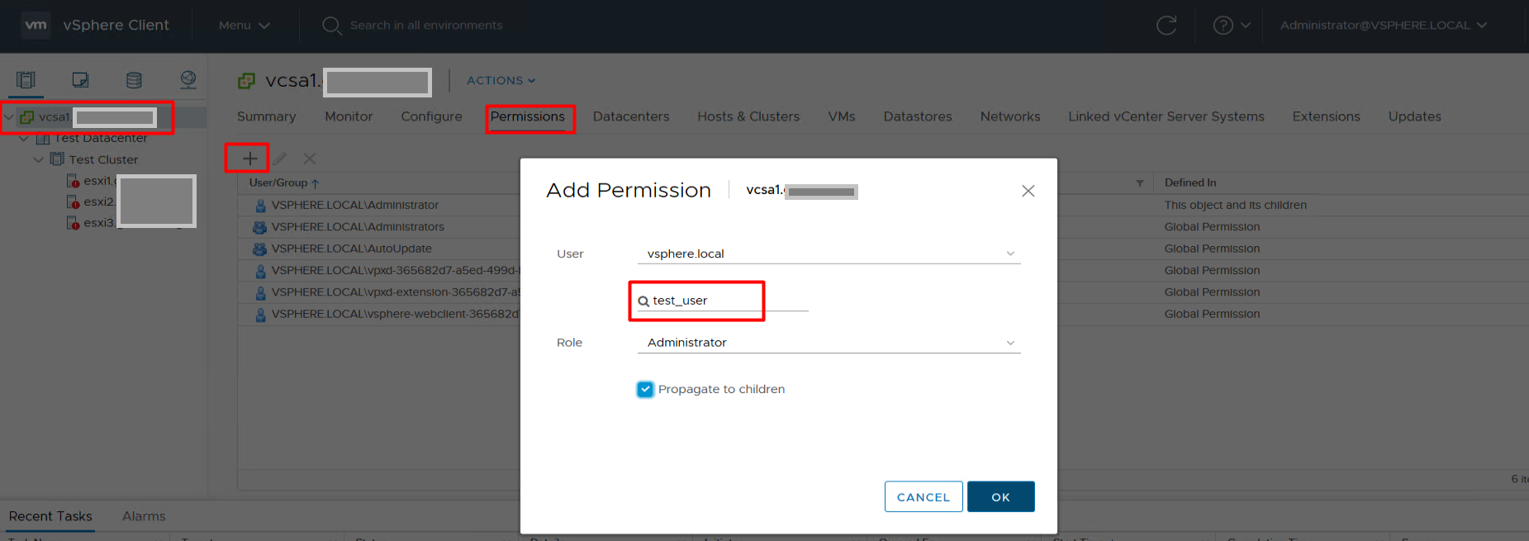The image size is (1529, 541).
Task: Click the VSPHERE.LOCAL\AutoUpdate group icon
Action: tap(260, 249)
